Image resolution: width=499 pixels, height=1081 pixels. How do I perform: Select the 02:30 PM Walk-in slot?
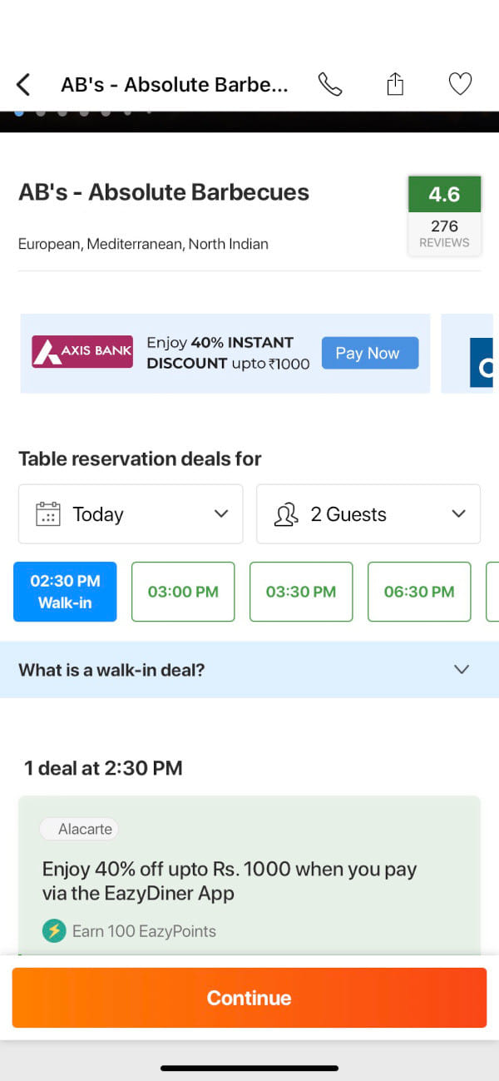coord(65,592)
